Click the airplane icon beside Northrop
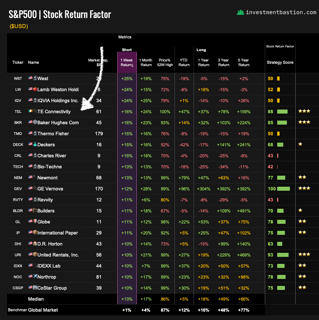 click(35, 276)
